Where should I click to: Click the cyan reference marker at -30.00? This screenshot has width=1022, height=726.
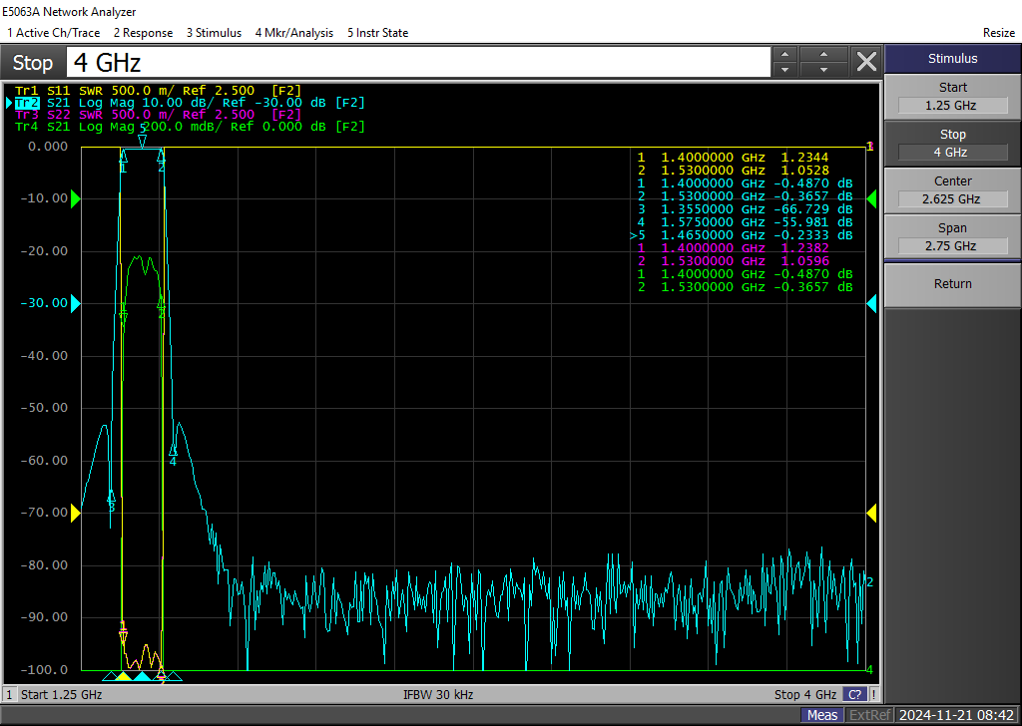point(76,303)
